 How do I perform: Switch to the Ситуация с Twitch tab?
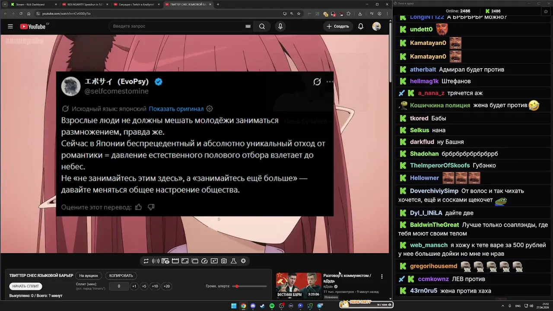click(x=137, y=4)
